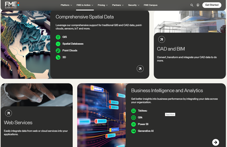Click the Get Started button
The height and width of the screenshot is (147, 227).
point(212,5)
